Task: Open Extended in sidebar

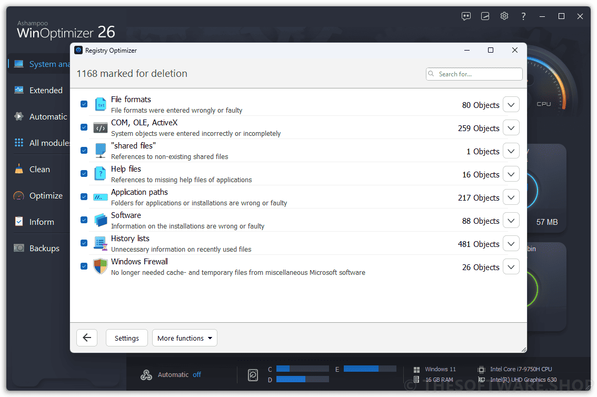Action: click(x=38, y=90)
